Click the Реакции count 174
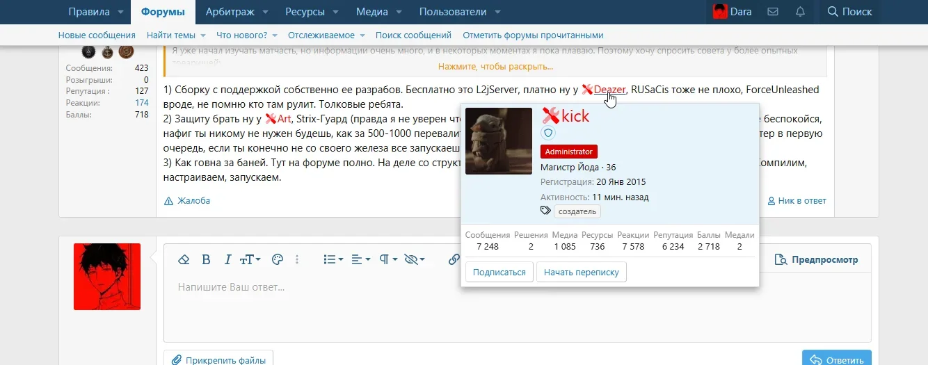The height and width of the screenshot is (365, 928). pos(142,103)
